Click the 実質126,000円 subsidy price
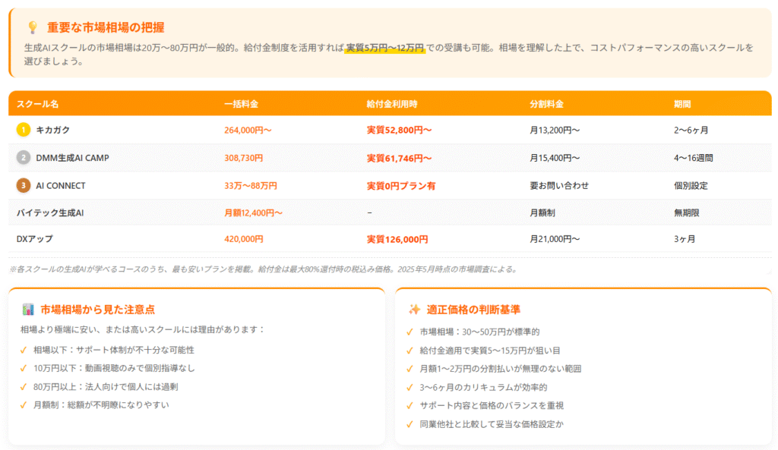The height and width of the screenshot is (450, 778). pyautogui.click(x=397, y=239)
